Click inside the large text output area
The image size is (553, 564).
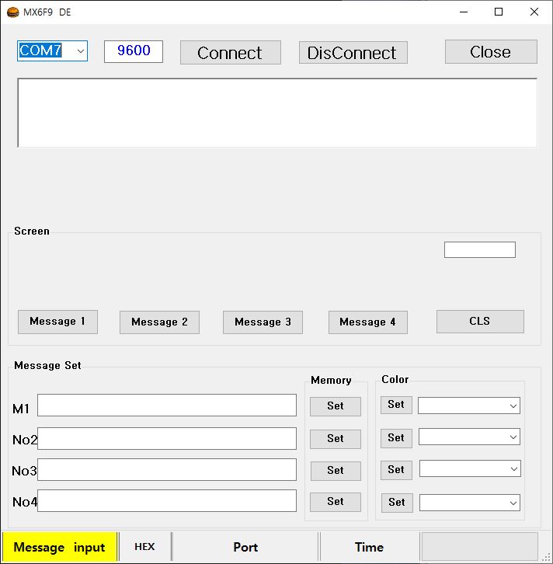[x=277, y=113]
